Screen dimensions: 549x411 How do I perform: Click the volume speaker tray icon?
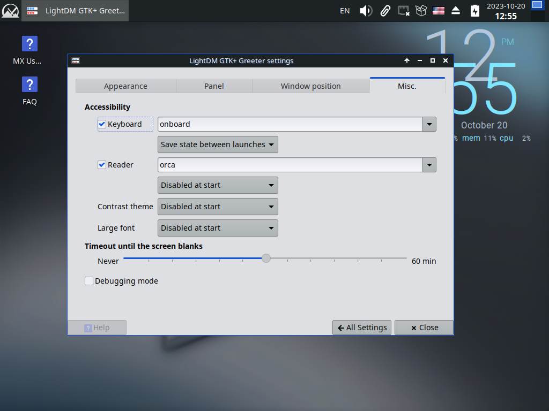[x=366, y=11]
